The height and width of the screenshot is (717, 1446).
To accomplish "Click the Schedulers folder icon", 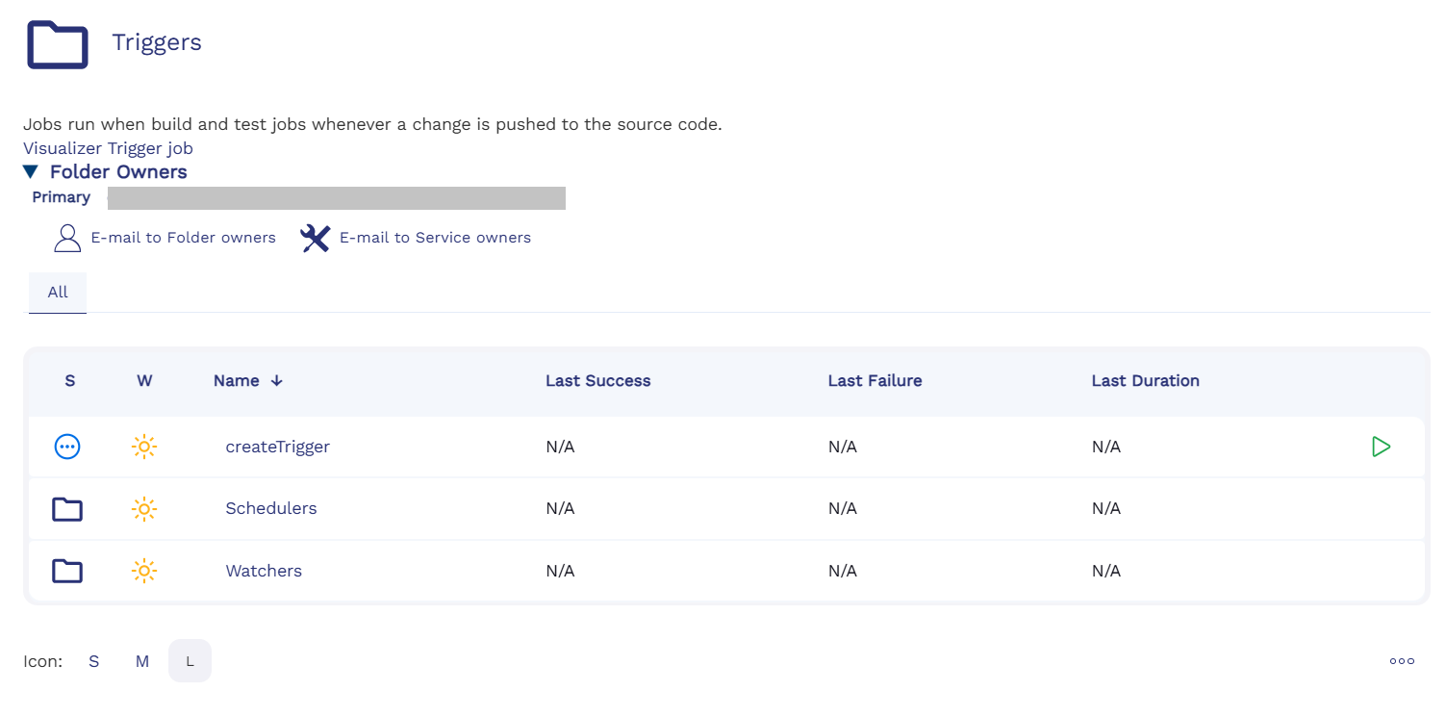I will 67,509.
